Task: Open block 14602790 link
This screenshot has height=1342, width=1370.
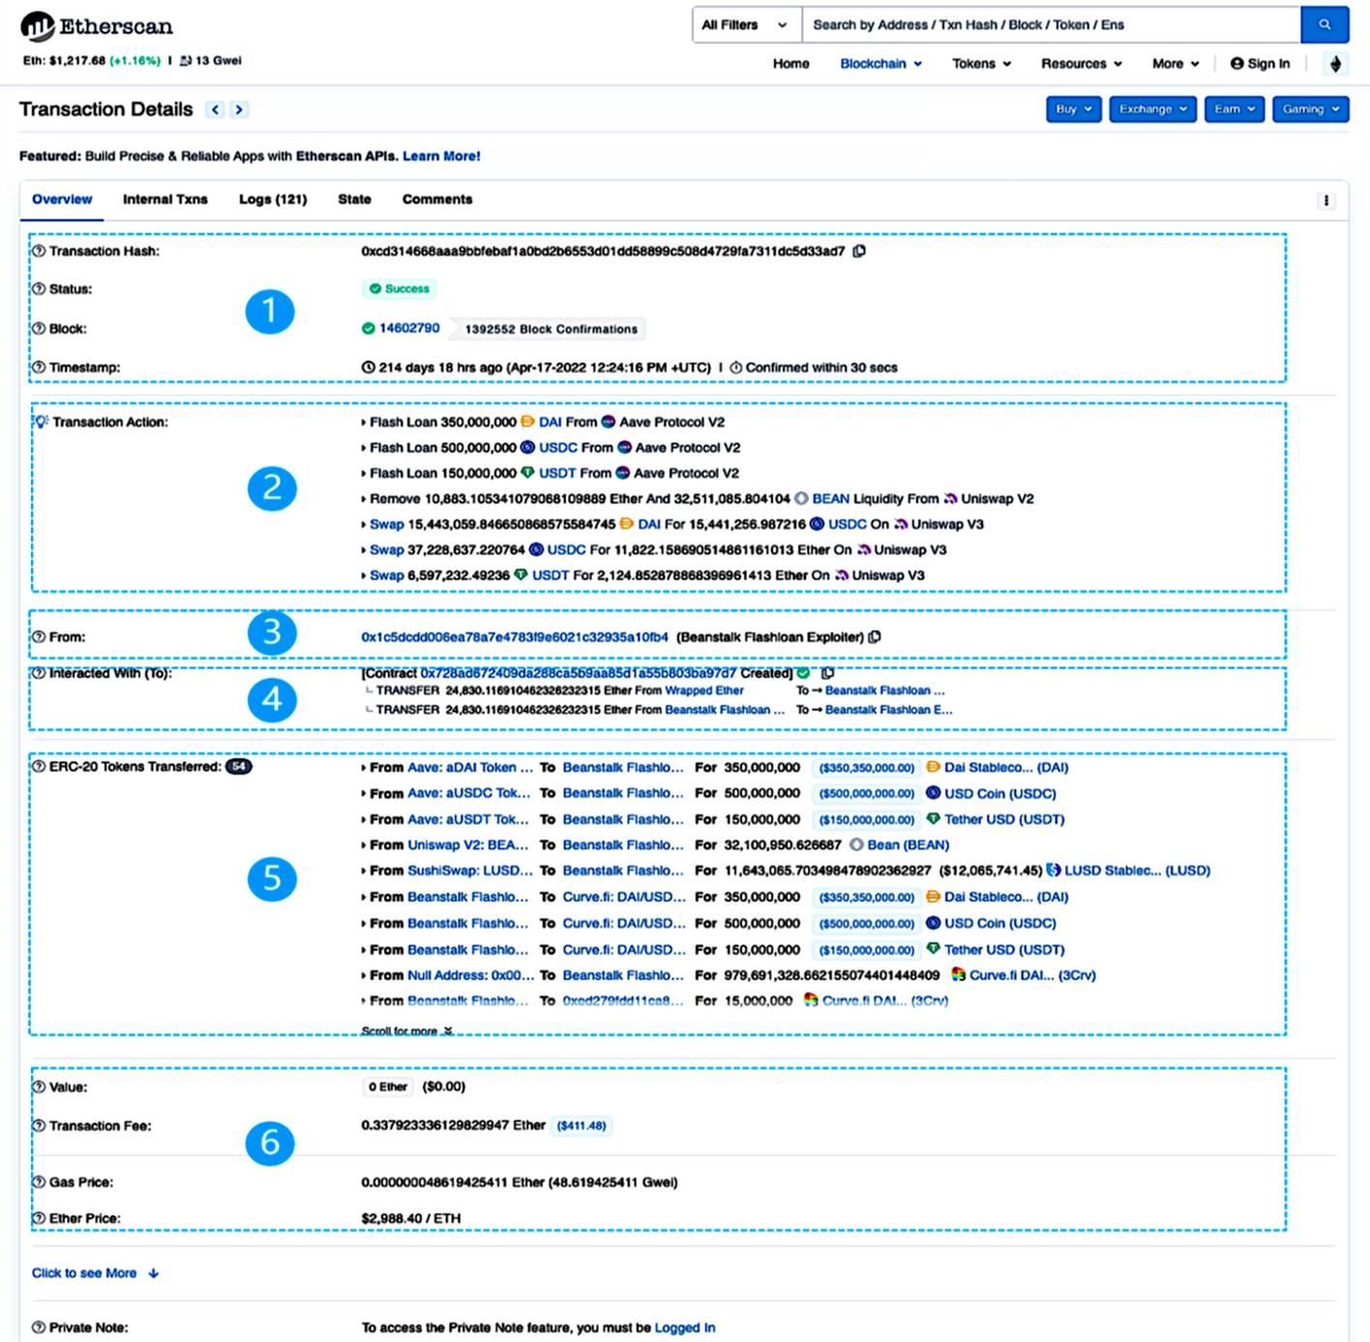Action: 409,328
